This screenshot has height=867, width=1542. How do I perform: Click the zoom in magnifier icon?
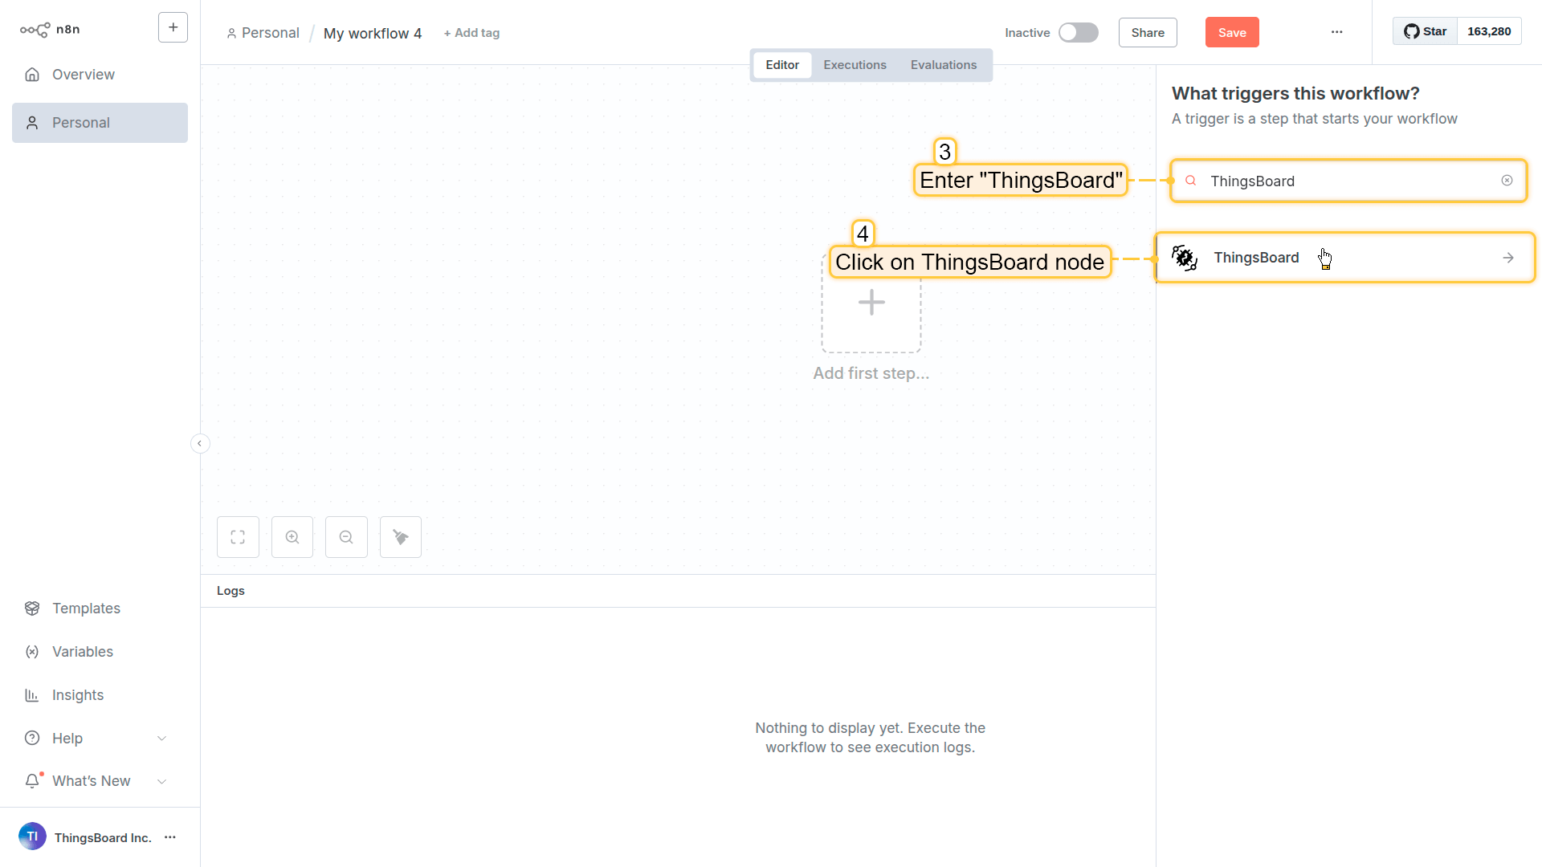tap(292, 537)
